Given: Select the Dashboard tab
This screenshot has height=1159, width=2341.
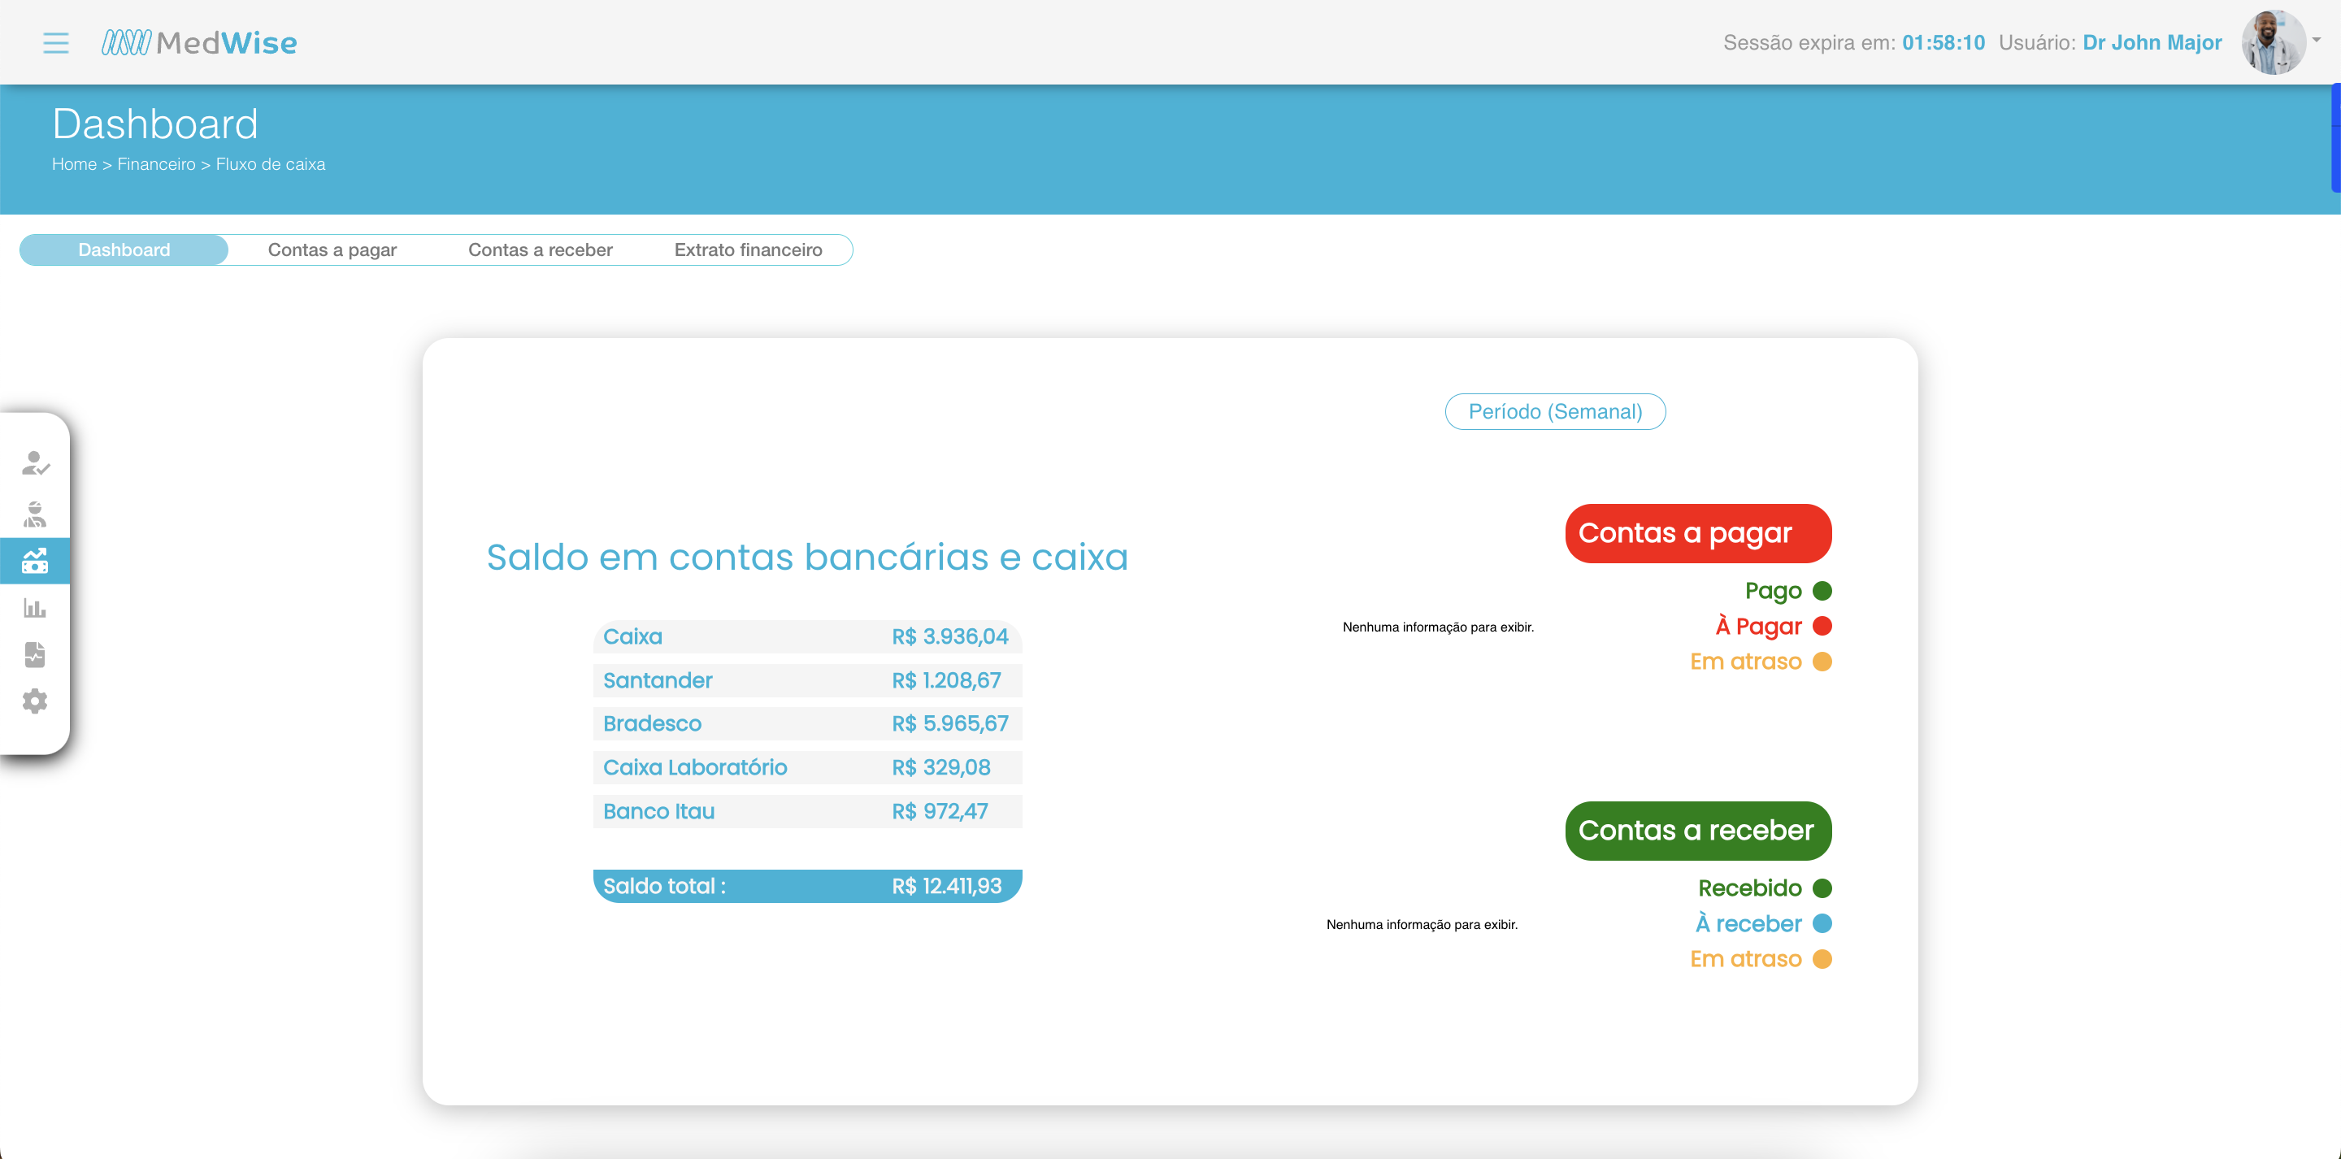Looking at the screenshot, I should click(124, 250).
